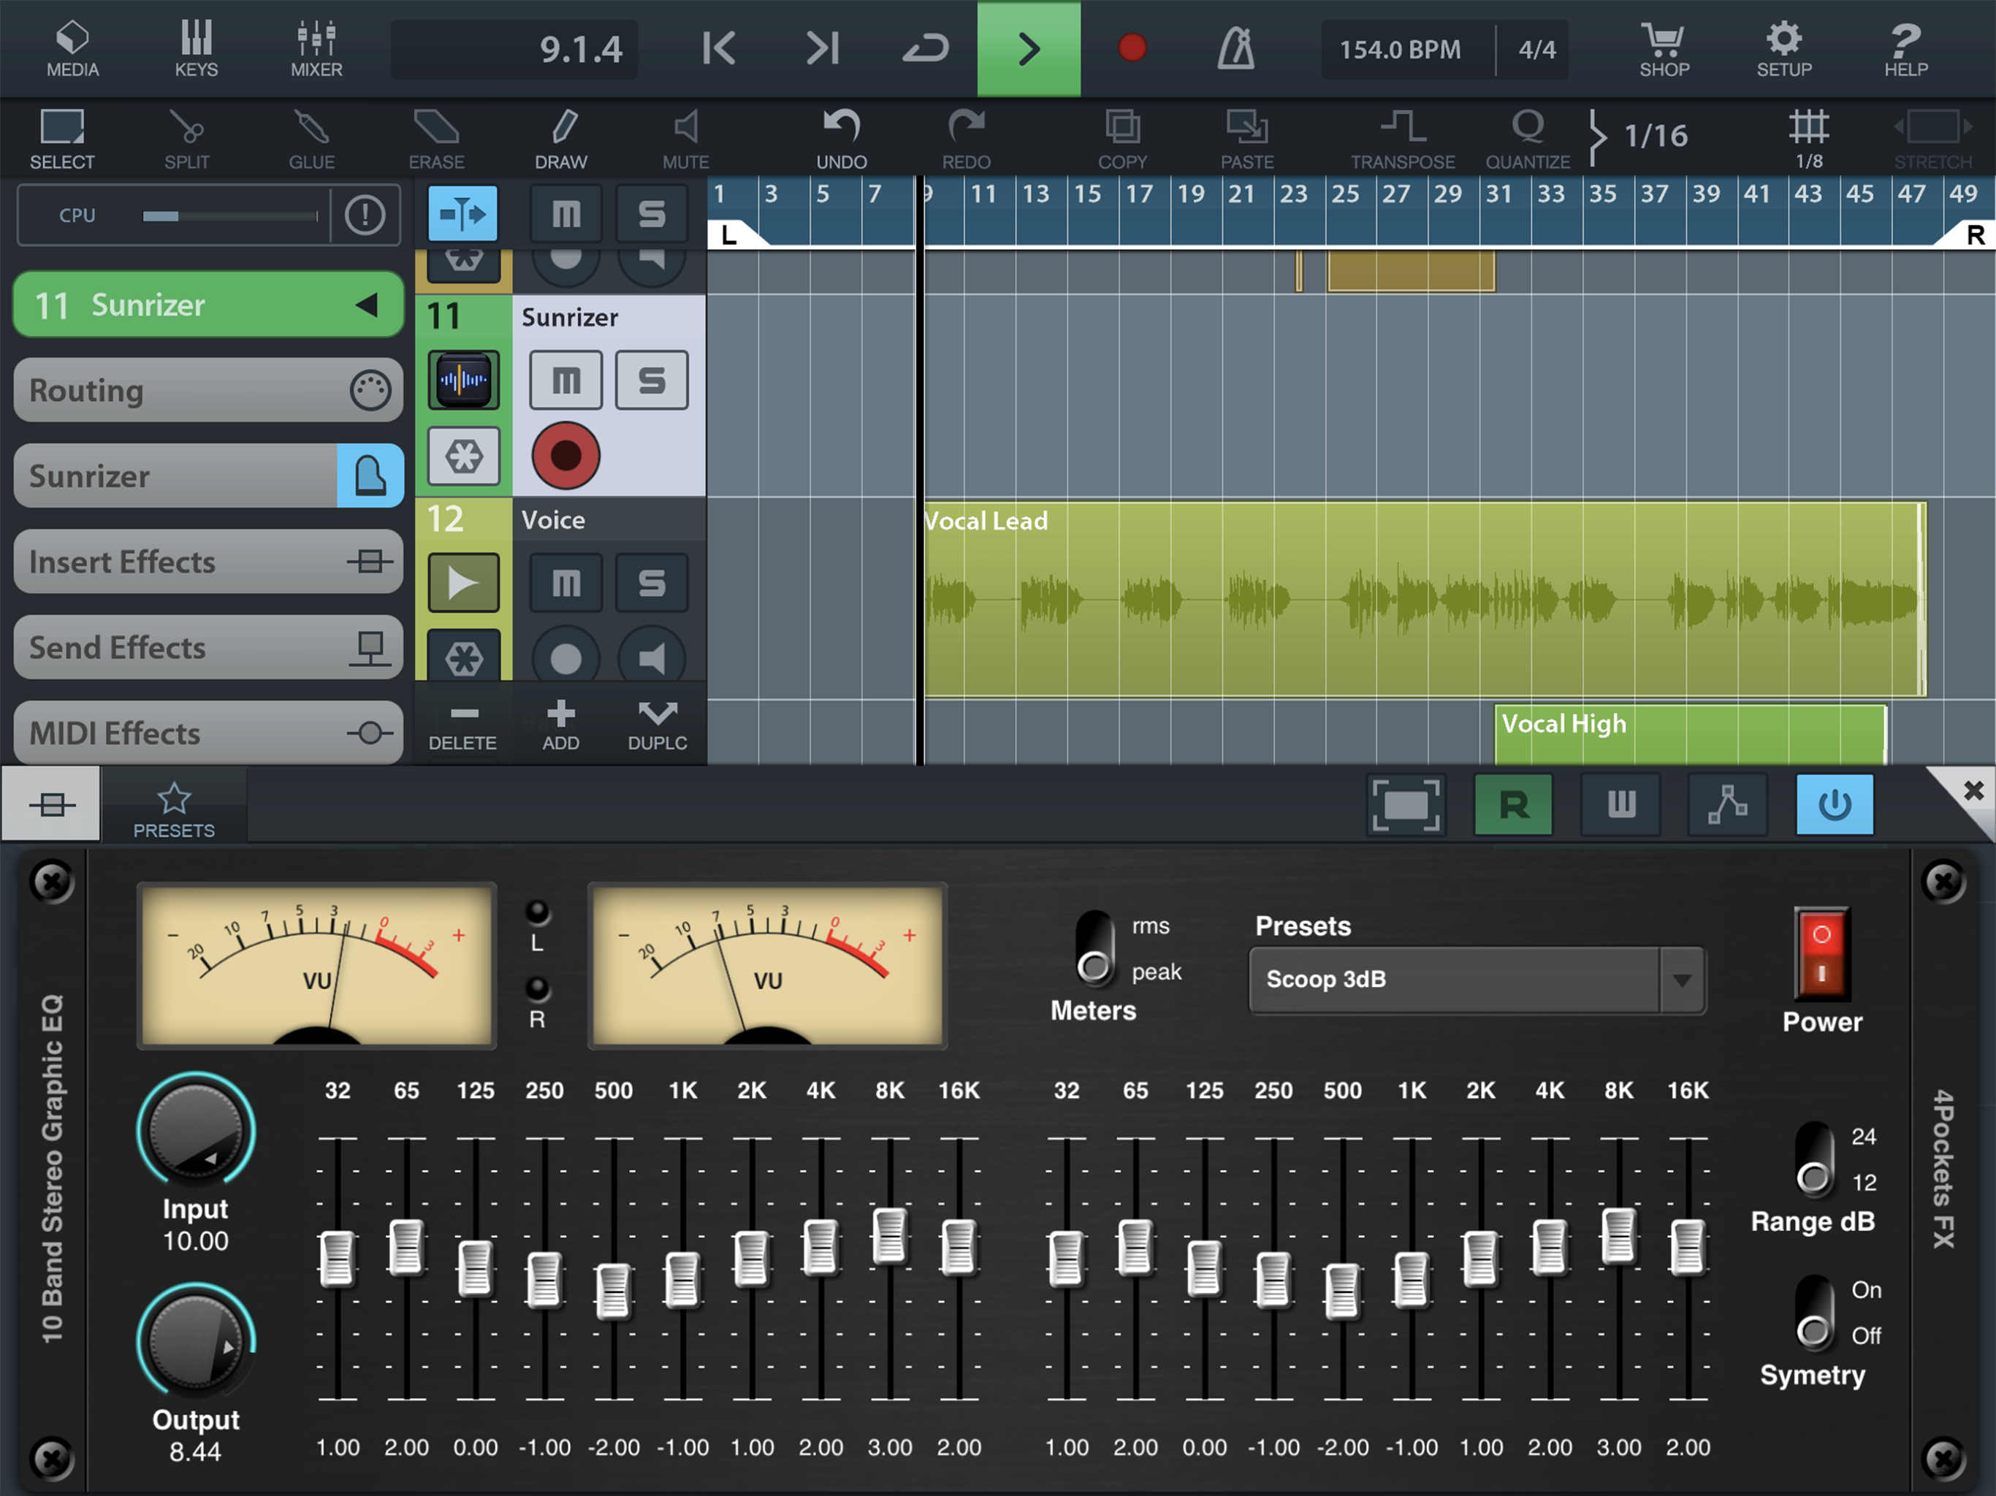Open the Routing section
The image size is (1996, 1496).
[207, 391]
